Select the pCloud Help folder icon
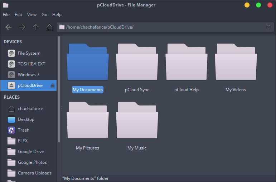Viewport: 276px width, 182px height. 187,62
